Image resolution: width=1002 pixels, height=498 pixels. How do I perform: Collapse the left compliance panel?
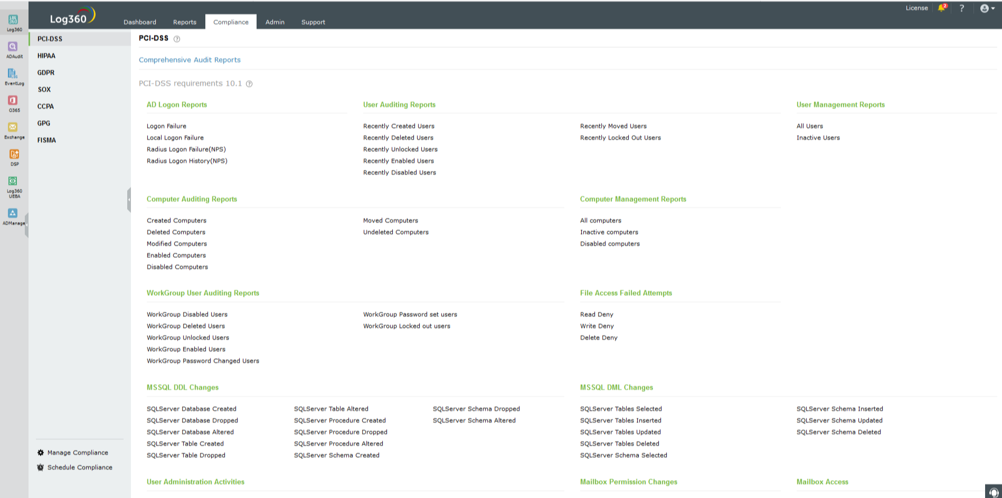point(128,200)
